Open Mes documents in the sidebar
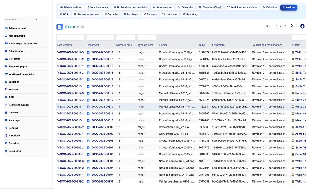 15,36
